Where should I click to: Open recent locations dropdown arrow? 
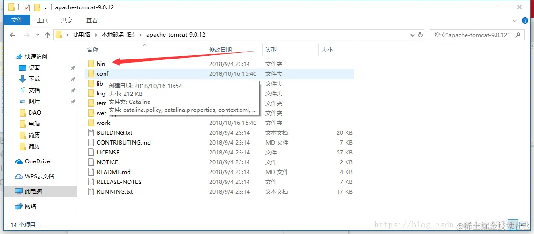tap(38, 35)
